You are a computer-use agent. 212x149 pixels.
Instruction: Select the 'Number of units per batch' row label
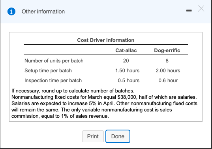coord(54,61)
